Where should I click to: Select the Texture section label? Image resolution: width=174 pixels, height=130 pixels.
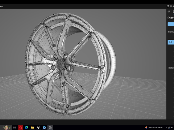pos(171,68)
